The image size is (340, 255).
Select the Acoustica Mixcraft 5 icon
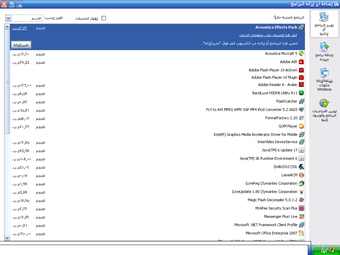click(x=301, y=53)
